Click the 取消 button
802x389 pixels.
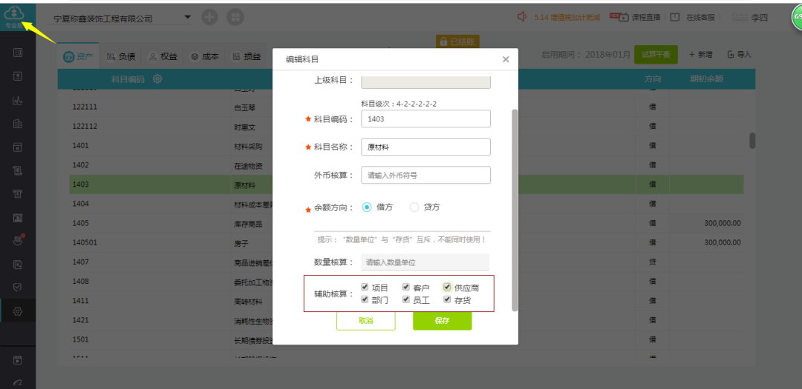pyautogui.click(x=365, y=321)
